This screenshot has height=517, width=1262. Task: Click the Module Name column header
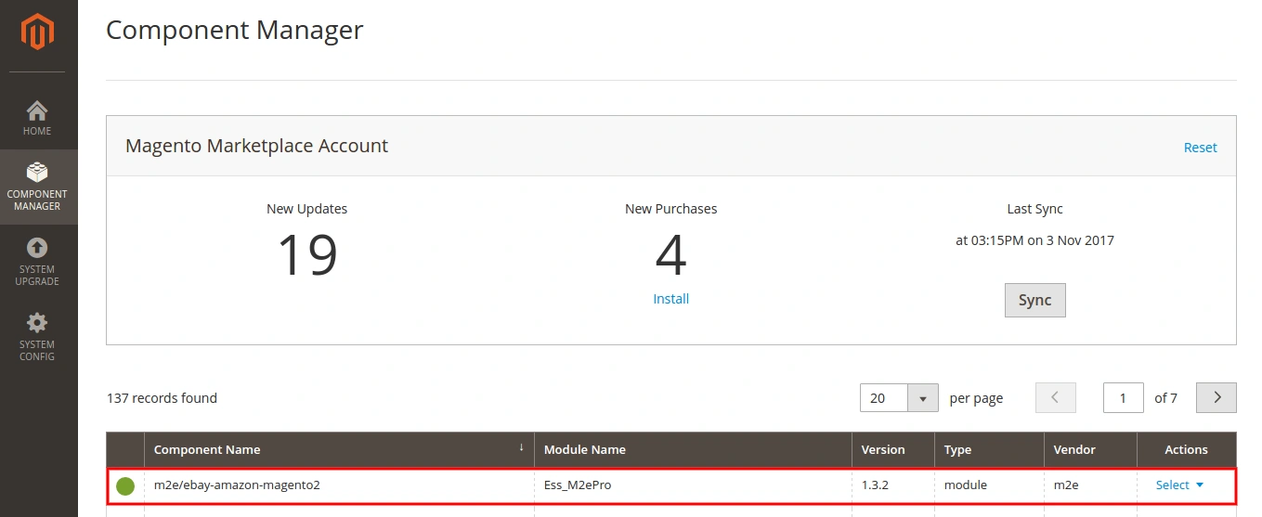click(585, 449)
